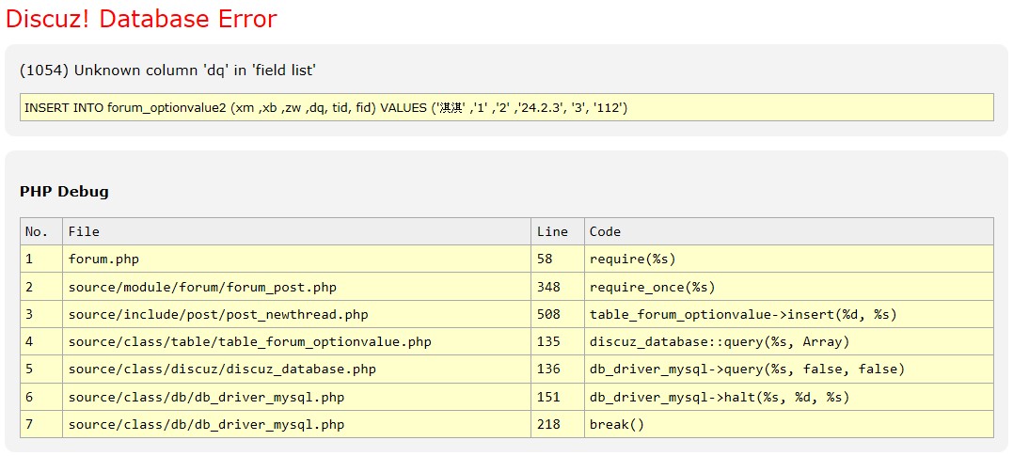Click the 'Discuz! Database Error' heading
1029x456 pixels.
[x=141, y=19]
